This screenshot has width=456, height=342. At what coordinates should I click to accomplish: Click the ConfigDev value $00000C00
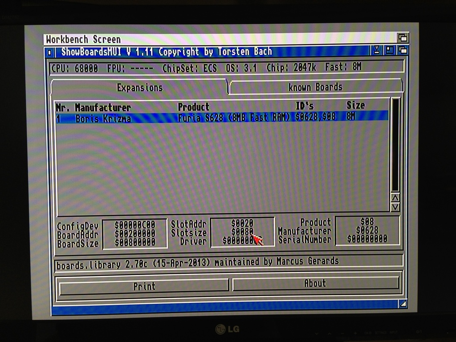(x=134, y=225)
